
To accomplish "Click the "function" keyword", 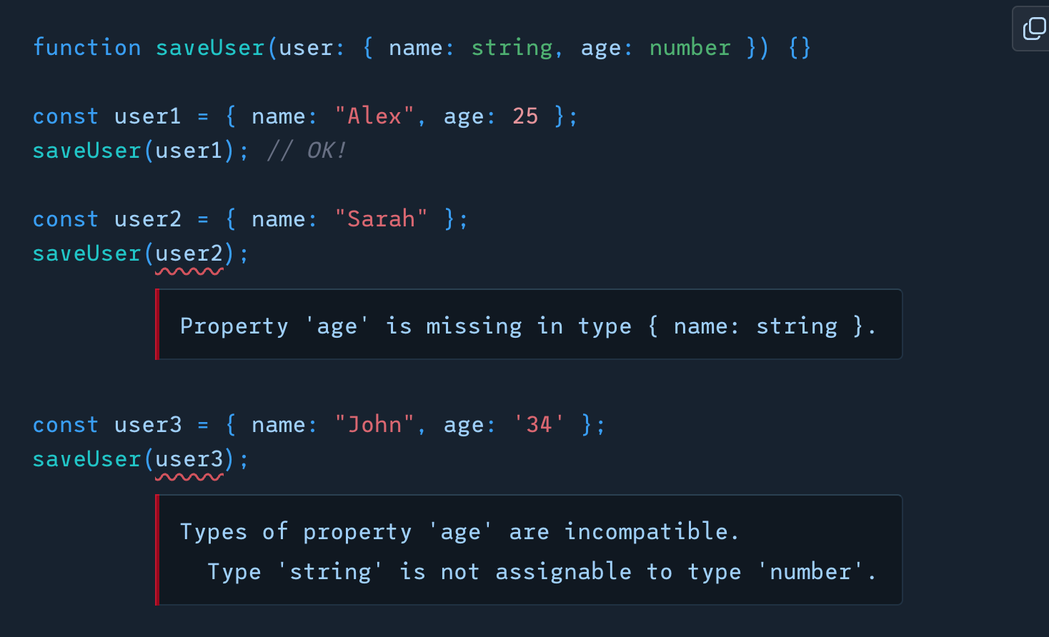I will pyautogui.click(x=86, y=48).
